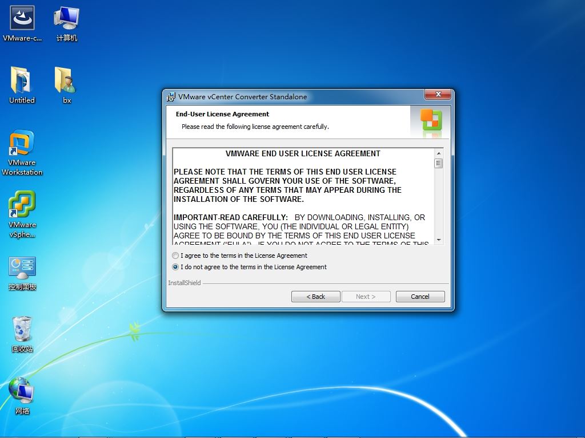The height and width of the screenshot is (438, 585).
Task: Cancel the installation
Action: coord(420,297)
